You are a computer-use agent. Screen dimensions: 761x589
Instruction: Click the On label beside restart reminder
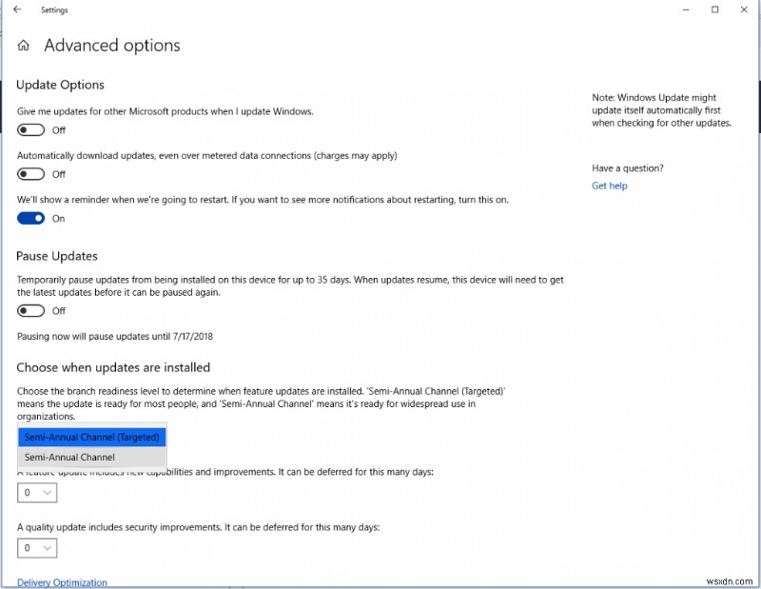[58, 218]
